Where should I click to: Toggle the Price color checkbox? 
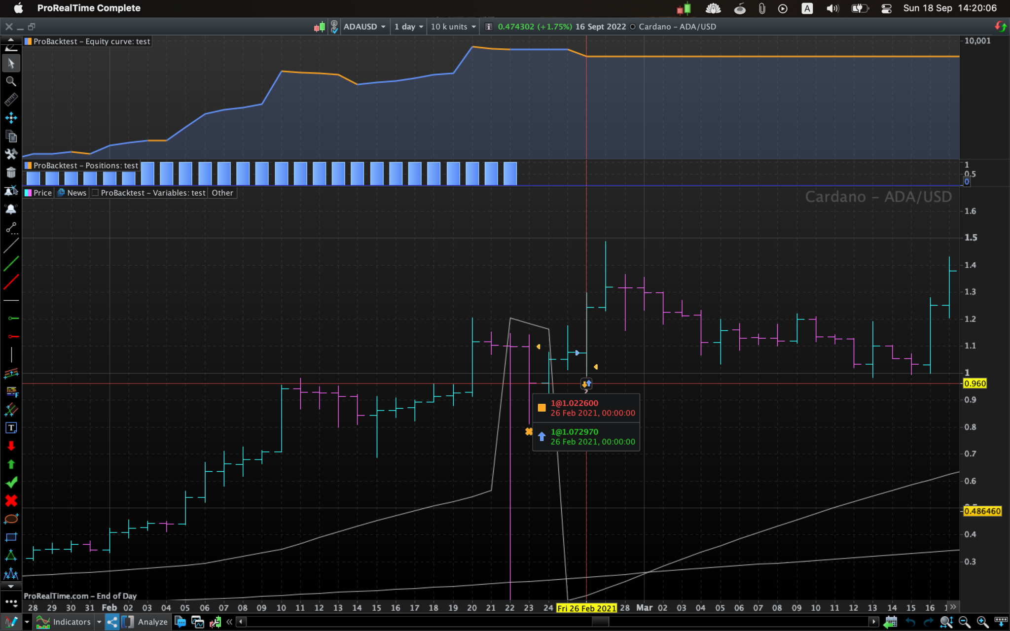pos(29,193)
